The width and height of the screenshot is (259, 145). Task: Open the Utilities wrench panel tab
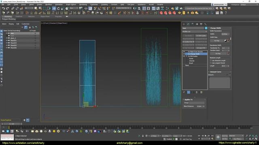point(205,24)
